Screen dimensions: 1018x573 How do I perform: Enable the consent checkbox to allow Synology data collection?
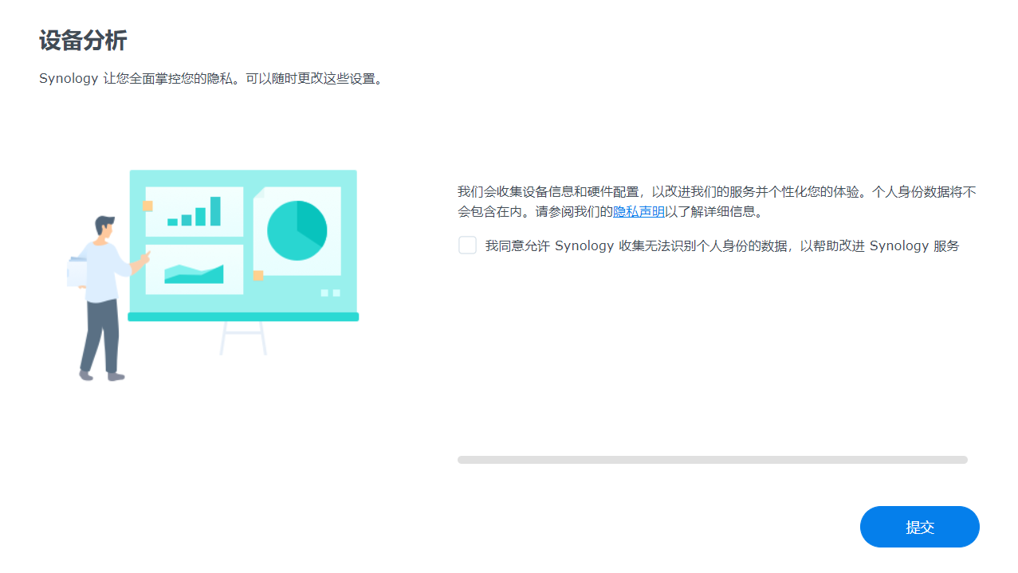(x=467, y=245)
